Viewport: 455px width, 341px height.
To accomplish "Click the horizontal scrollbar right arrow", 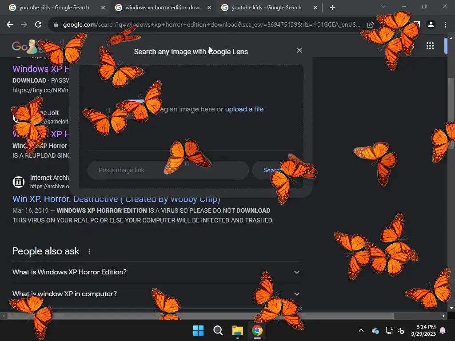I will [444, 316].
